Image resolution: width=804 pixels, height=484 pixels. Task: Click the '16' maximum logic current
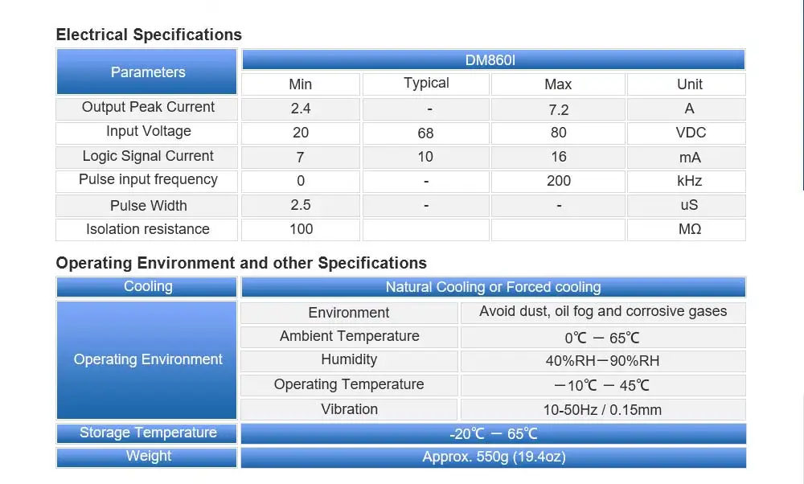pos(558,157)
